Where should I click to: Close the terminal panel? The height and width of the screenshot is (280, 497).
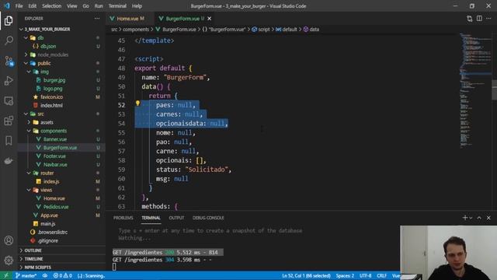coord(488,218)
